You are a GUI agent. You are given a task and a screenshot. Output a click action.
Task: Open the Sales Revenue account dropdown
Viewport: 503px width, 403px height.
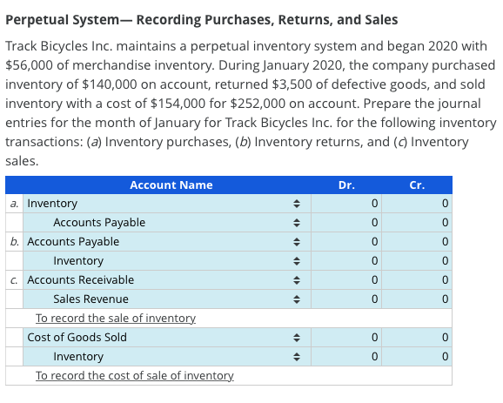click(x=167, y=299)
